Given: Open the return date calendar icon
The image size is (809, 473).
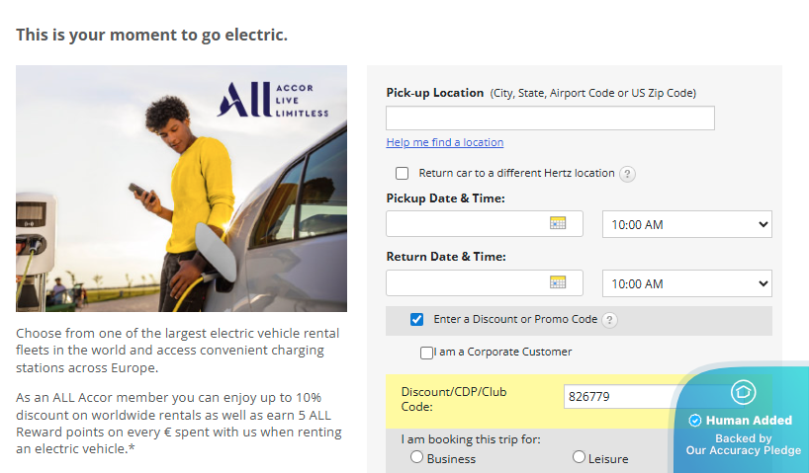Looking at the screenshot, I should [557, 282].
